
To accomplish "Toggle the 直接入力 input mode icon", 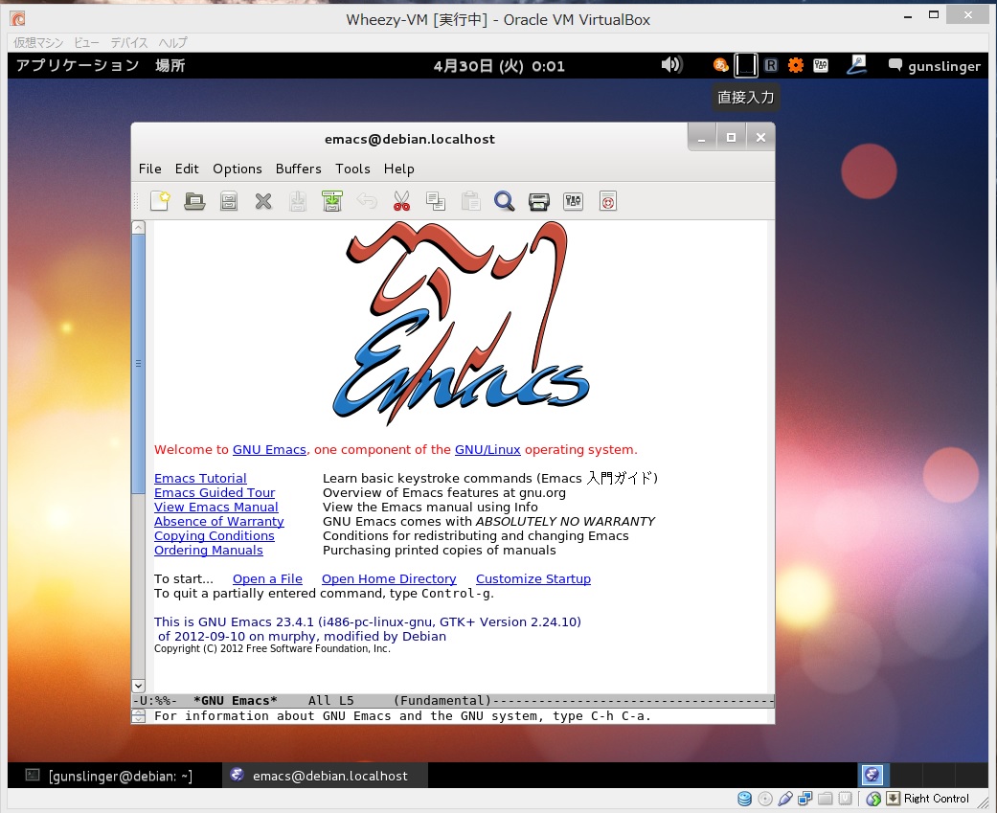I will (x=745, y=65).
